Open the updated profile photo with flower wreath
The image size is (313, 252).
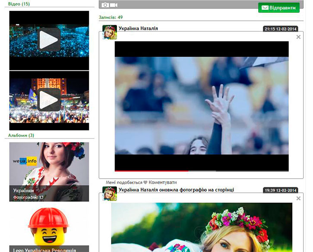(x=202, y=227)
